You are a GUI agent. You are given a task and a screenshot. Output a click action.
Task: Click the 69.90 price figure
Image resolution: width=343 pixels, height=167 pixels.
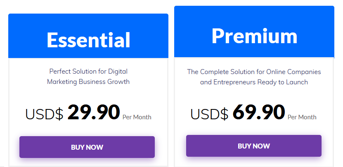259,112
